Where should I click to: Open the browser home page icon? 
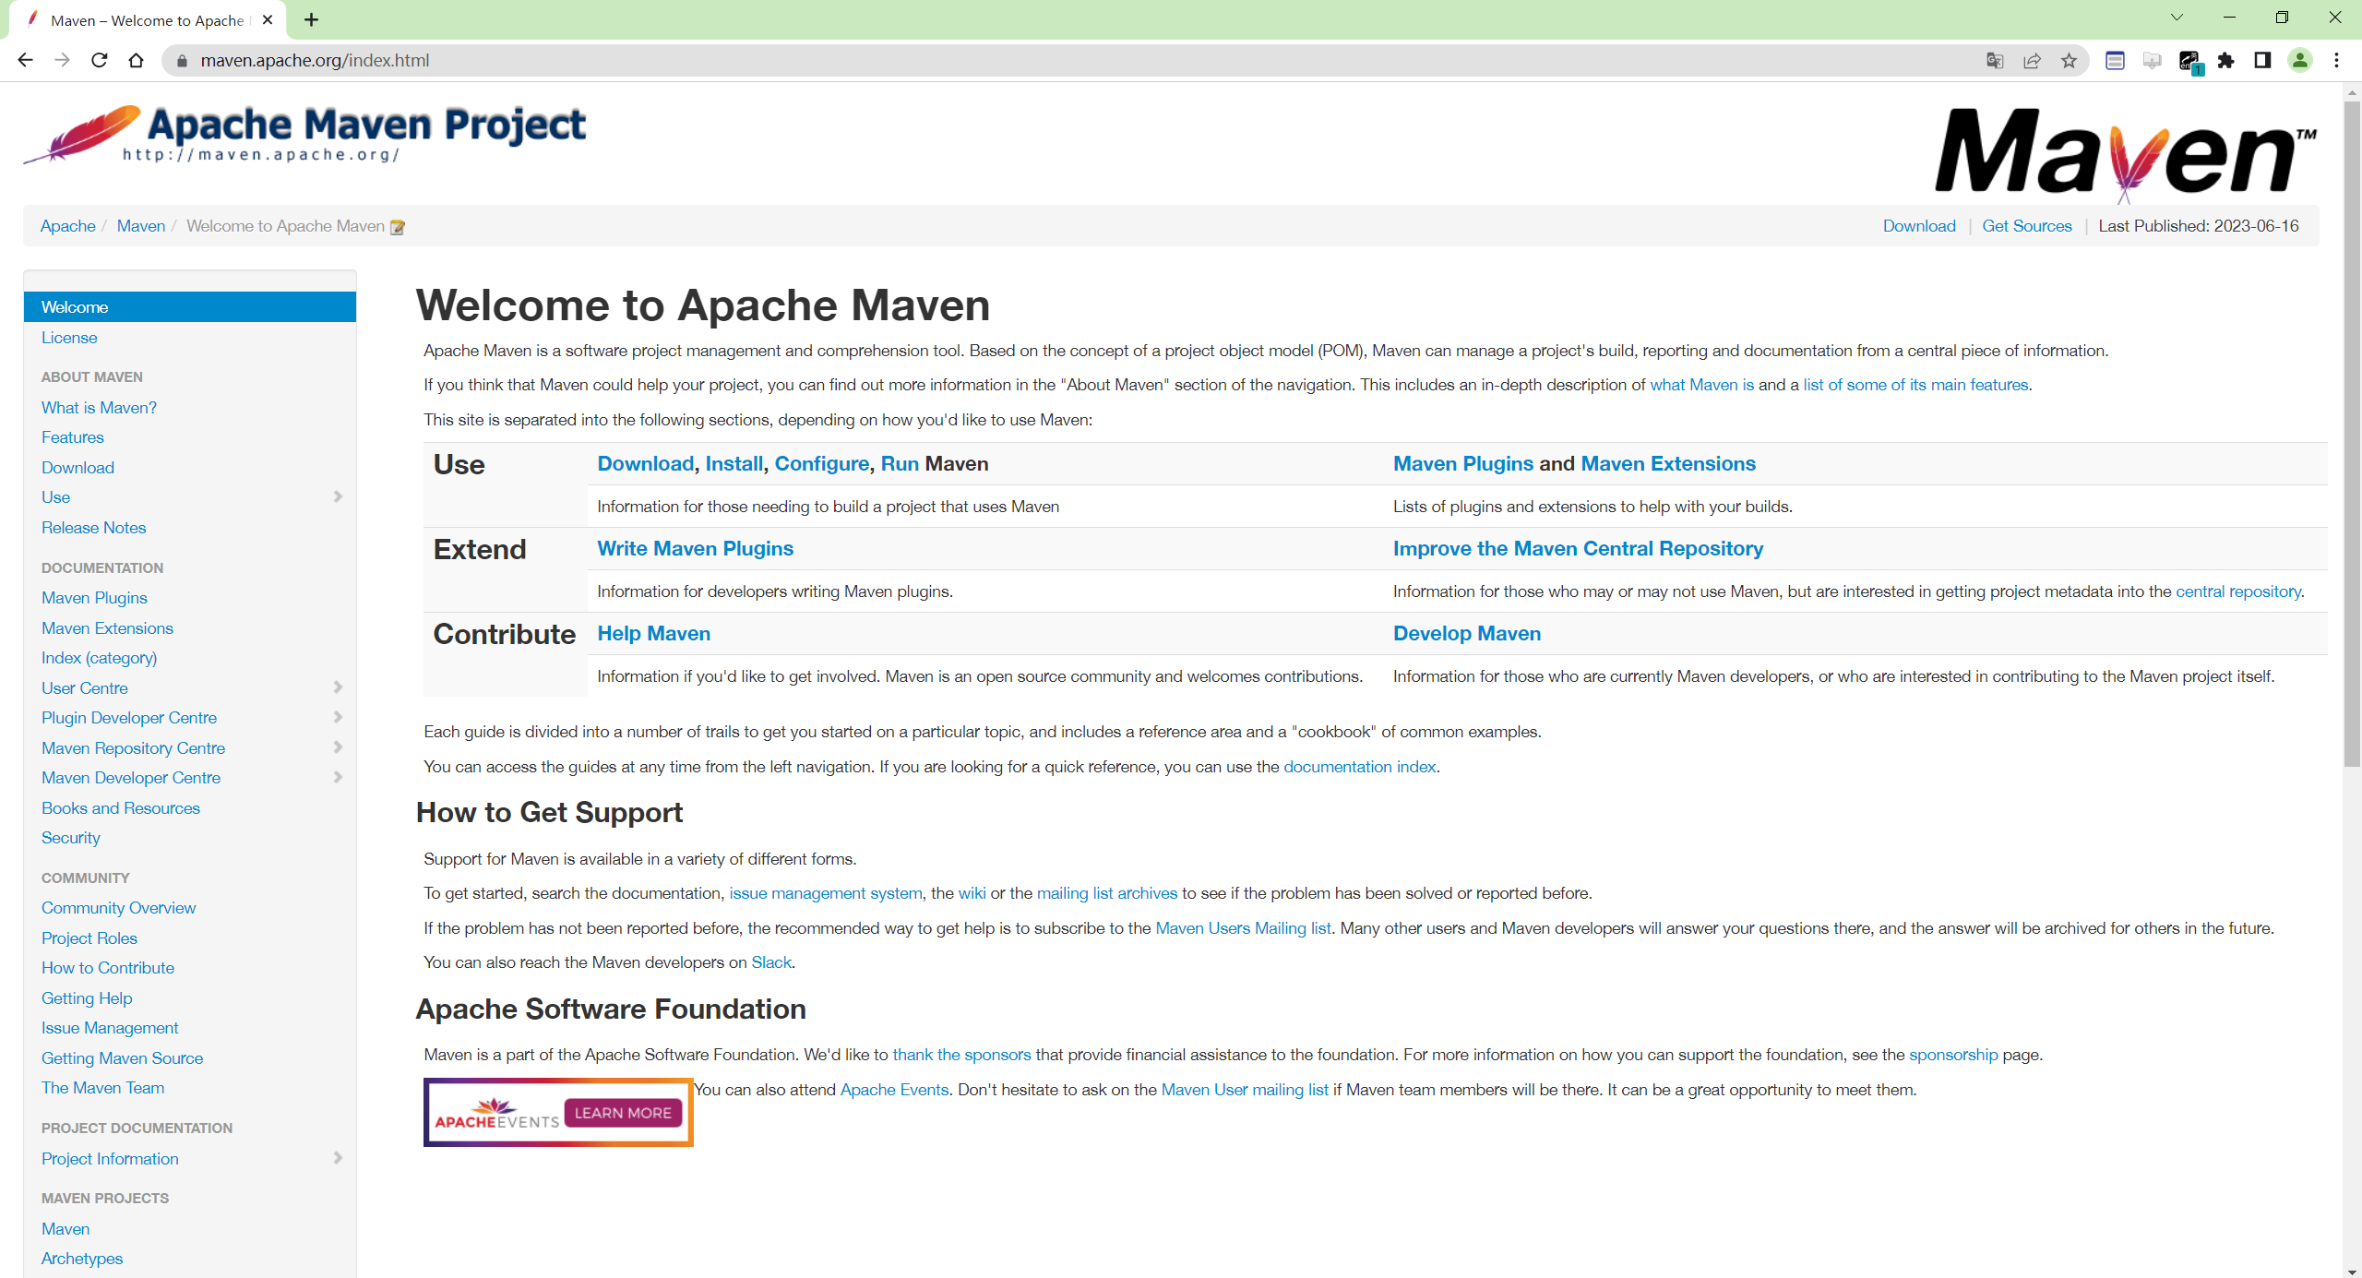(x=136, y=60)
